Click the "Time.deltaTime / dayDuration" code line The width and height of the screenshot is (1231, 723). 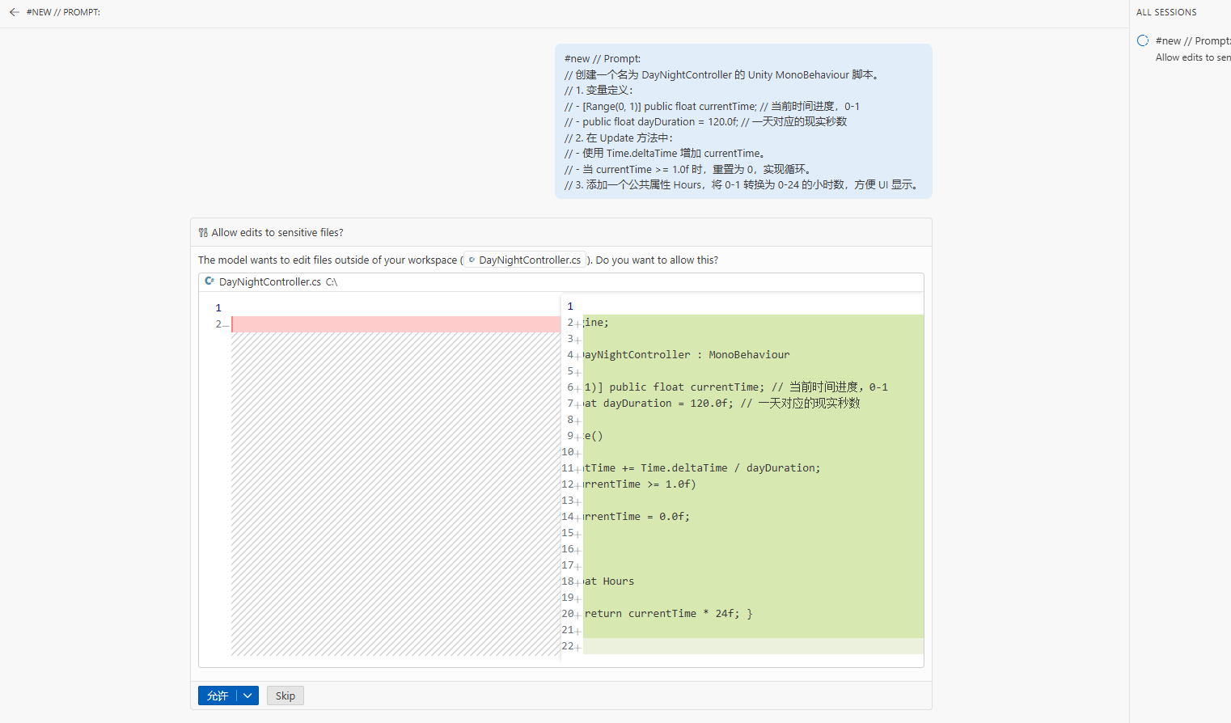tap(702, 468)
